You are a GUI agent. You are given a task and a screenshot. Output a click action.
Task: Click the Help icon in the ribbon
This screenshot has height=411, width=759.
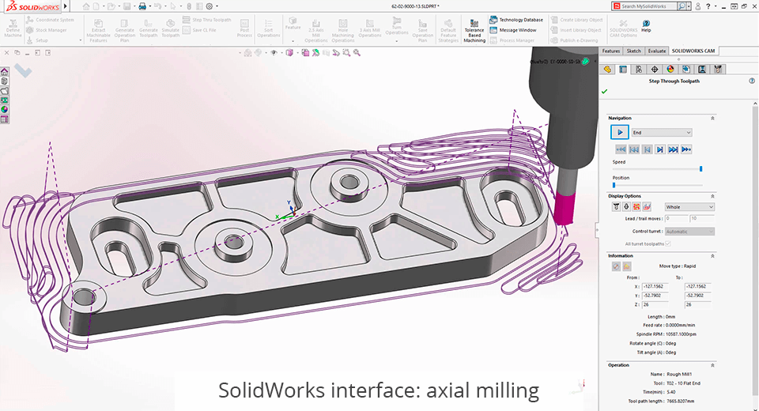[x=646, y=24]
